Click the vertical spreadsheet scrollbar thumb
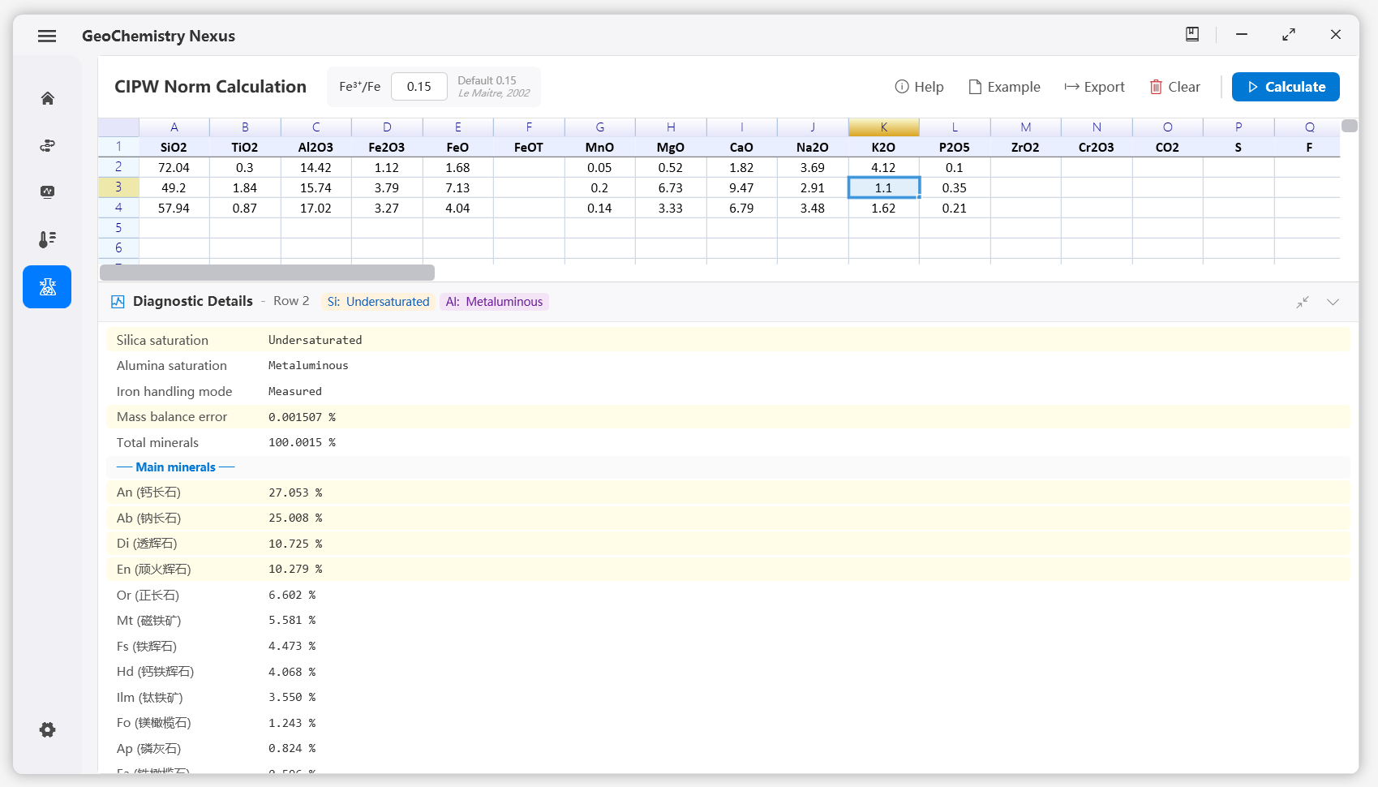1378x787 pixels. tap(1350, 126)
